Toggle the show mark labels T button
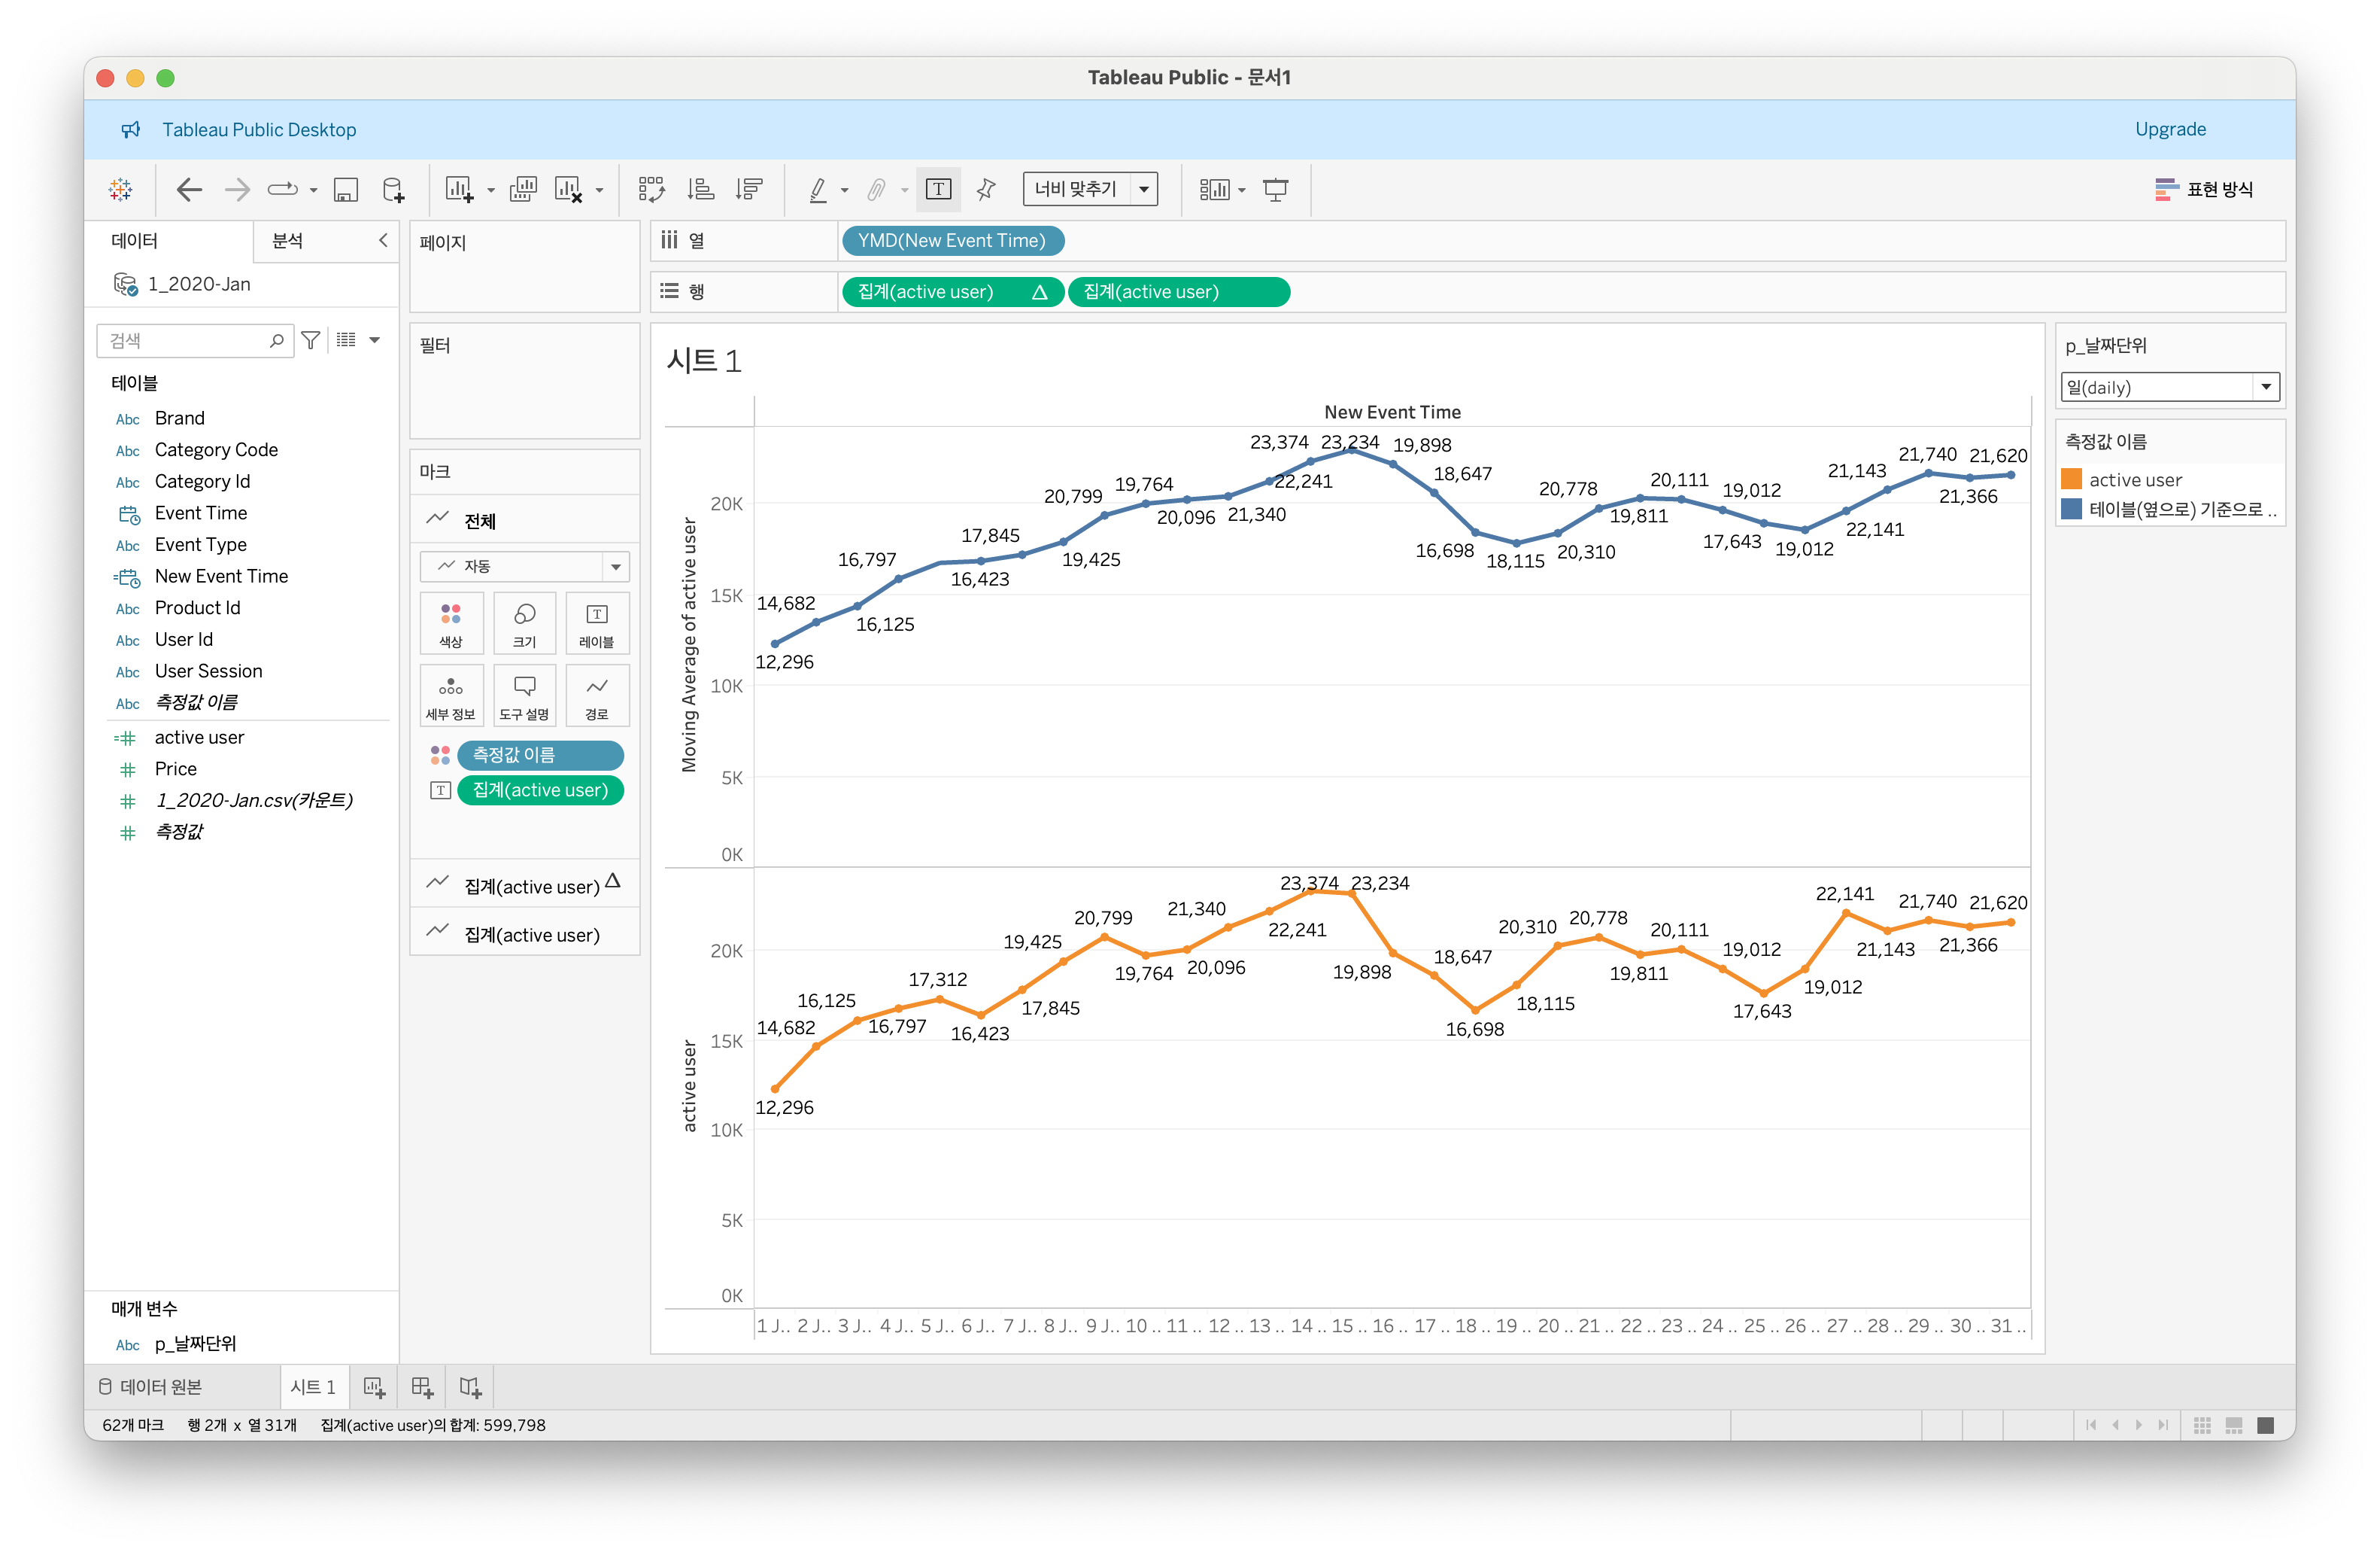The width and height of the screenshot is (2380, 1552). click(x=938, y=189)
